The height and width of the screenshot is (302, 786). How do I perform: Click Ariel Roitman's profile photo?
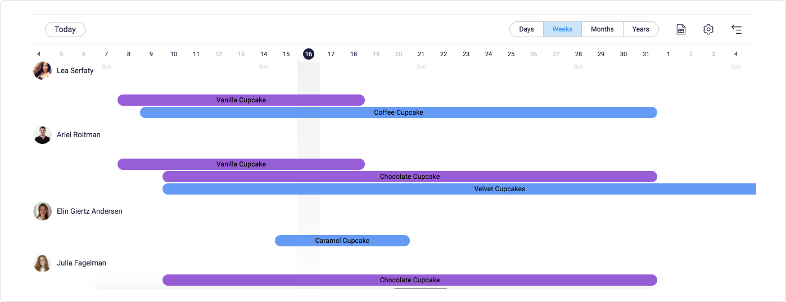pos(43,135)
